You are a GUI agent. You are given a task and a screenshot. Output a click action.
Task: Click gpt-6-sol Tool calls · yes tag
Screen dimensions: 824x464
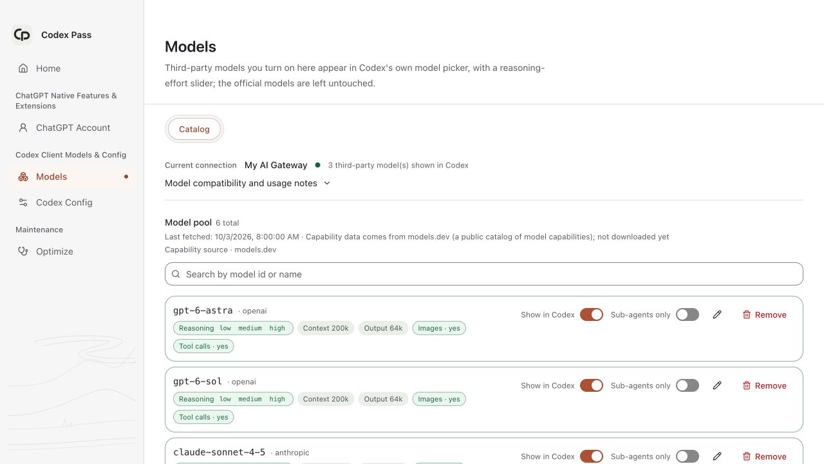(x=203, y=417)
